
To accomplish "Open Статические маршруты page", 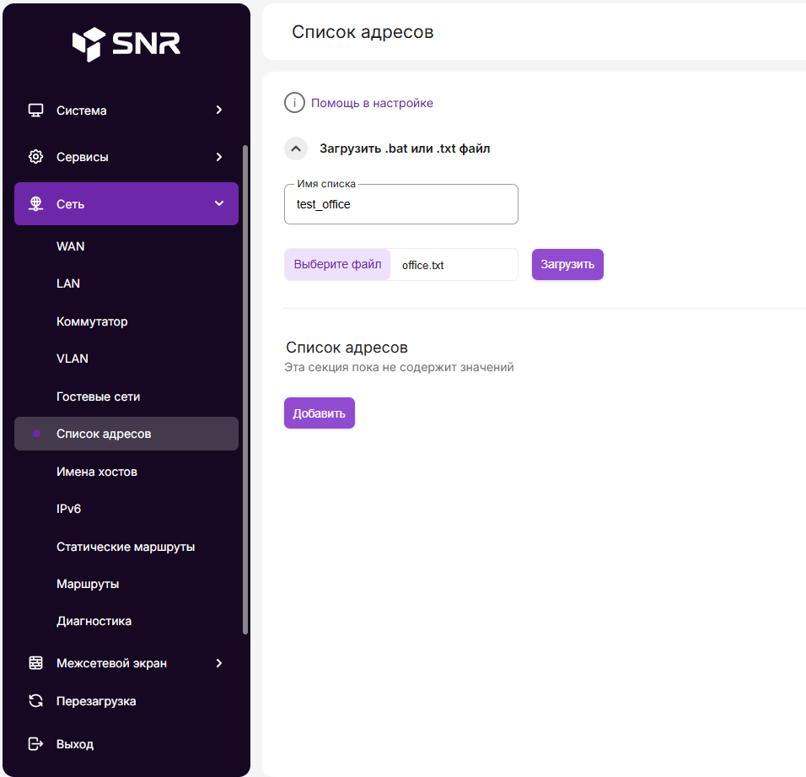I will click(126, 547).
